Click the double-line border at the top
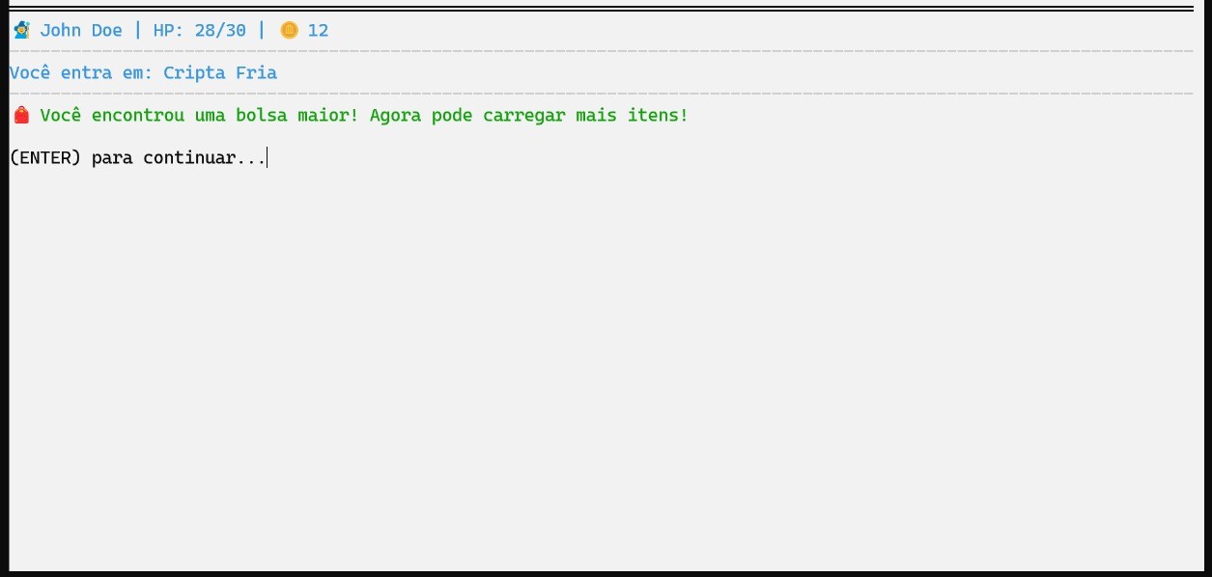This screenshot has width=1212, height=577. 599,9
